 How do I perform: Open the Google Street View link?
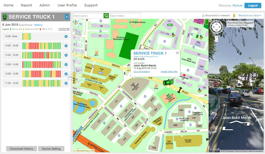(x=169, y=71)
